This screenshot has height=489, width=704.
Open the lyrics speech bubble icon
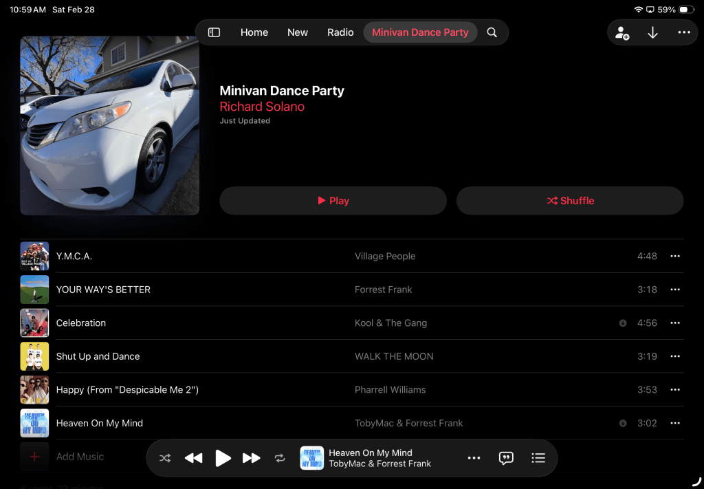coord(506,458)
